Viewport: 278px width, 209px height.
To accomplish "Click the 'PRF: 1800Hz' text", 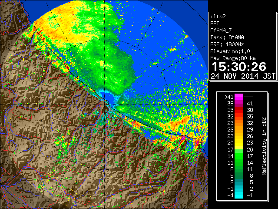I will tap(227, 44).
